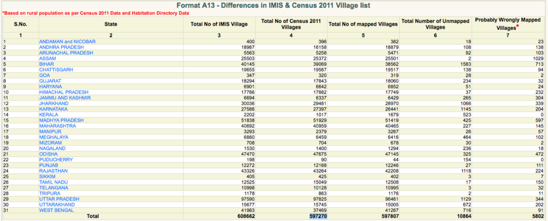The width and height of the screenshot is (548, 221).
Task: Open the ANDHRA PRADESH state link
Action: coord(62,47)
